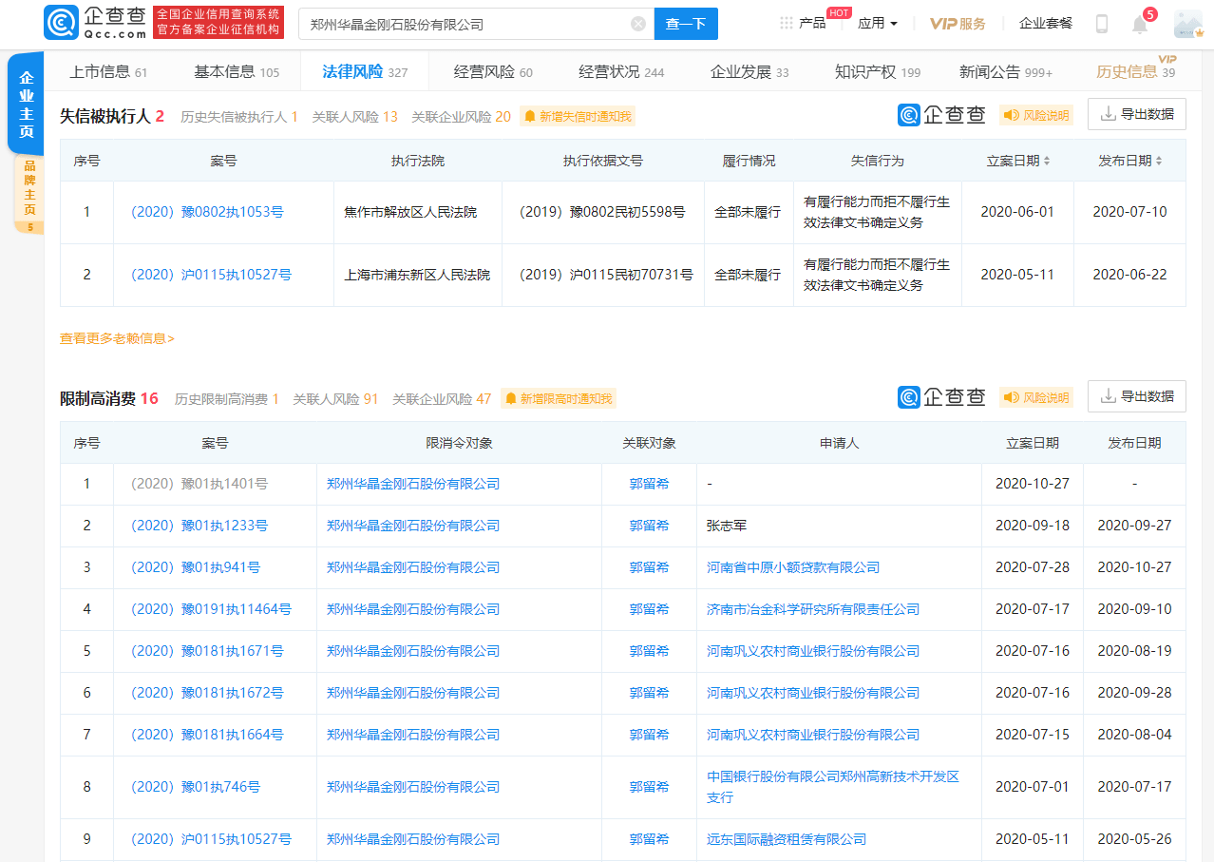The image size is (1214, 862).
Task: Expand 查看更多老赖信息 list
Action: [118, 336]
